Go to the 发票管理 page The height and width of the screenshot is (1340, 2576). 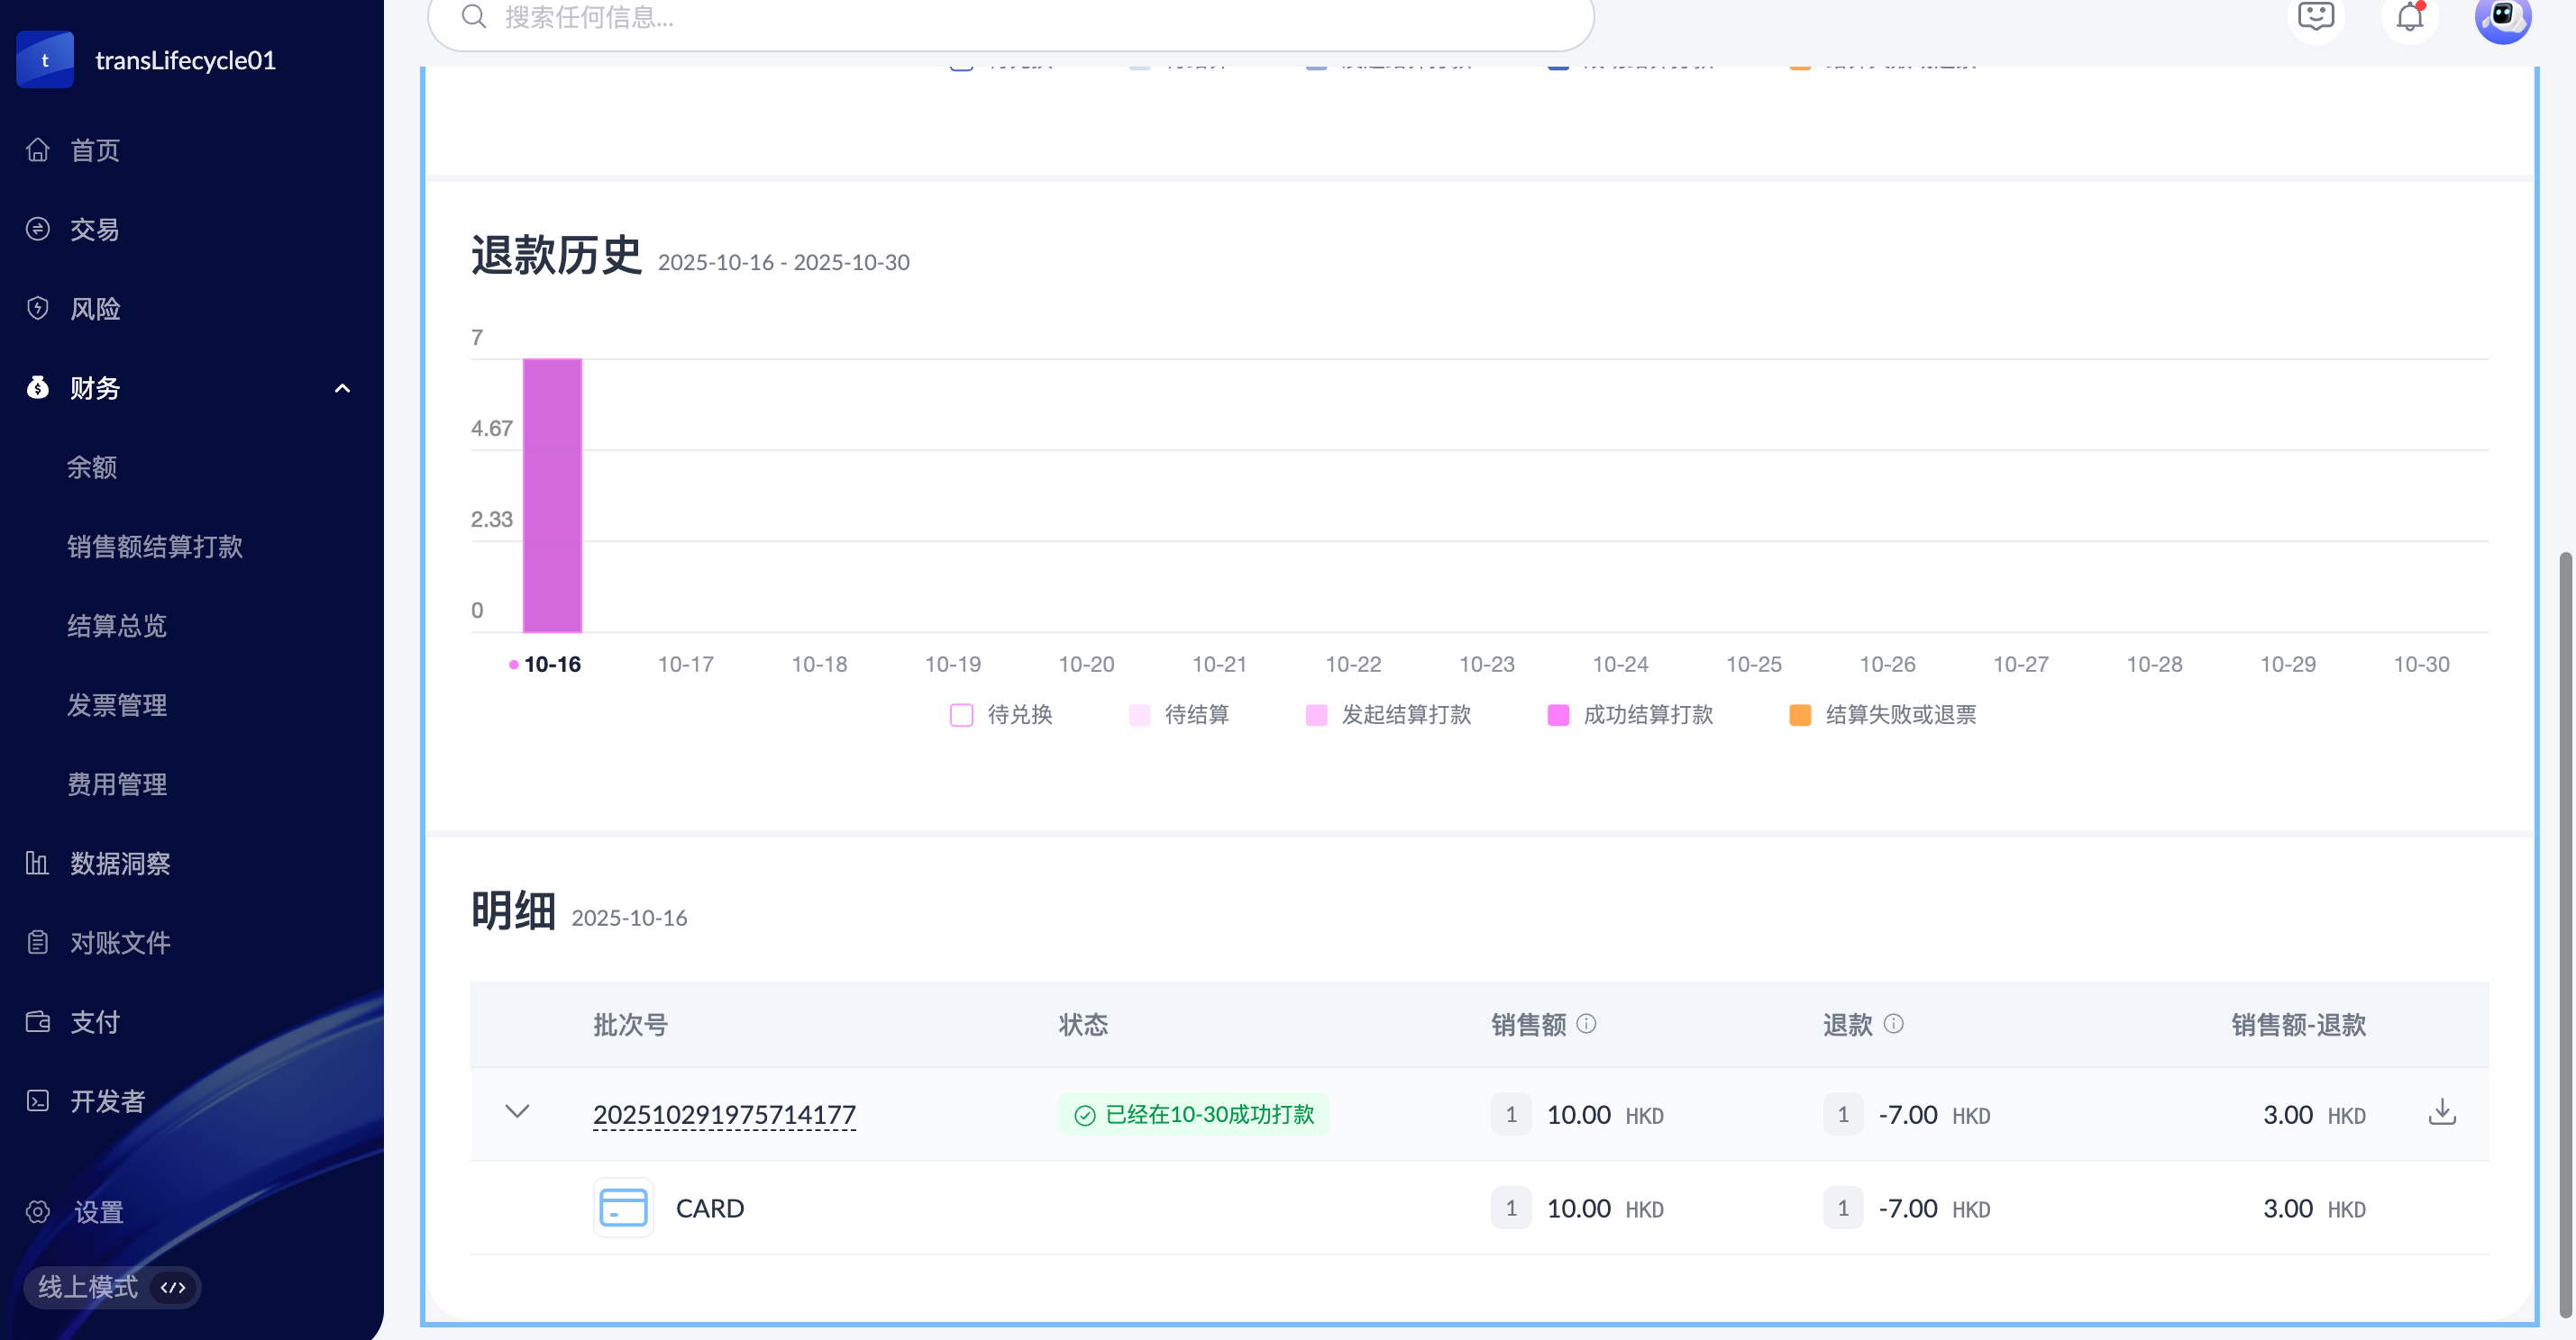117,704
